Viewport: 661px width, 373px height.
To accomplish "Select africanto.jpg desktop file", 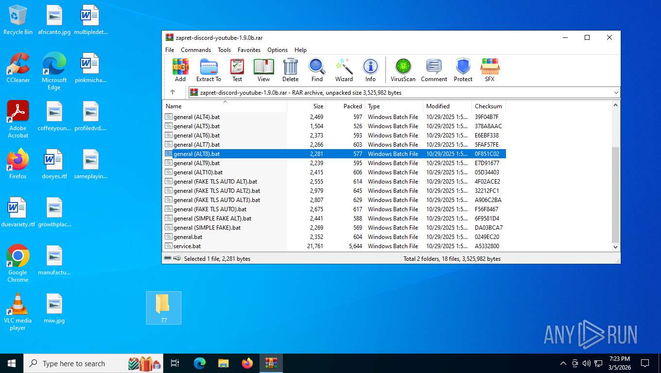I will 54,20.
